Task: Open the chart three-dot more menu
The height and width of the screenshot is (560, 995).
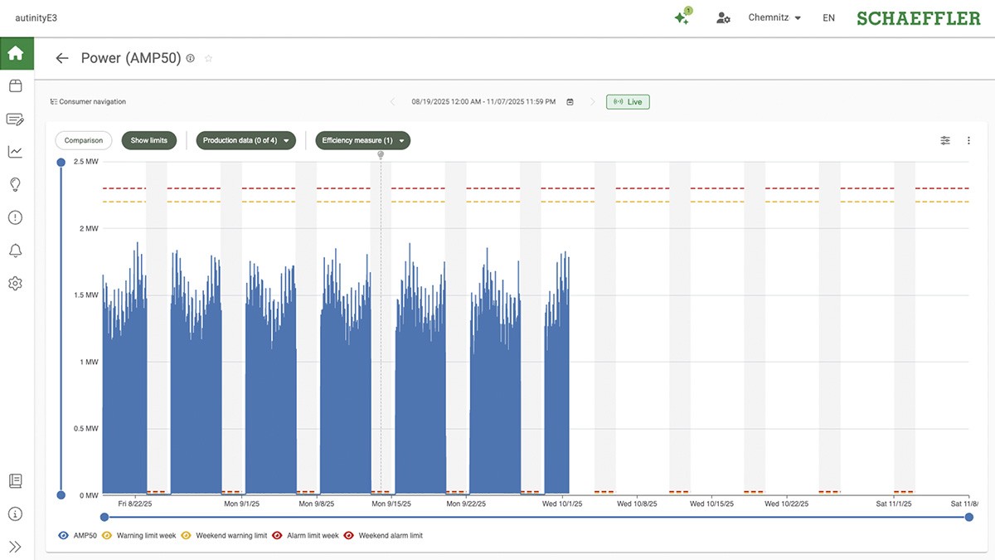Action: (x=968, y=141)
